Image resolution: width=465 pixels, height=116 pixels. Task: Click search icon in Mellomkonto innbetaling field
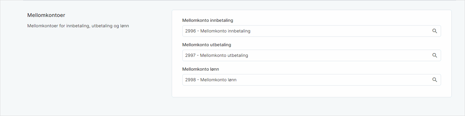click(434, 31)
